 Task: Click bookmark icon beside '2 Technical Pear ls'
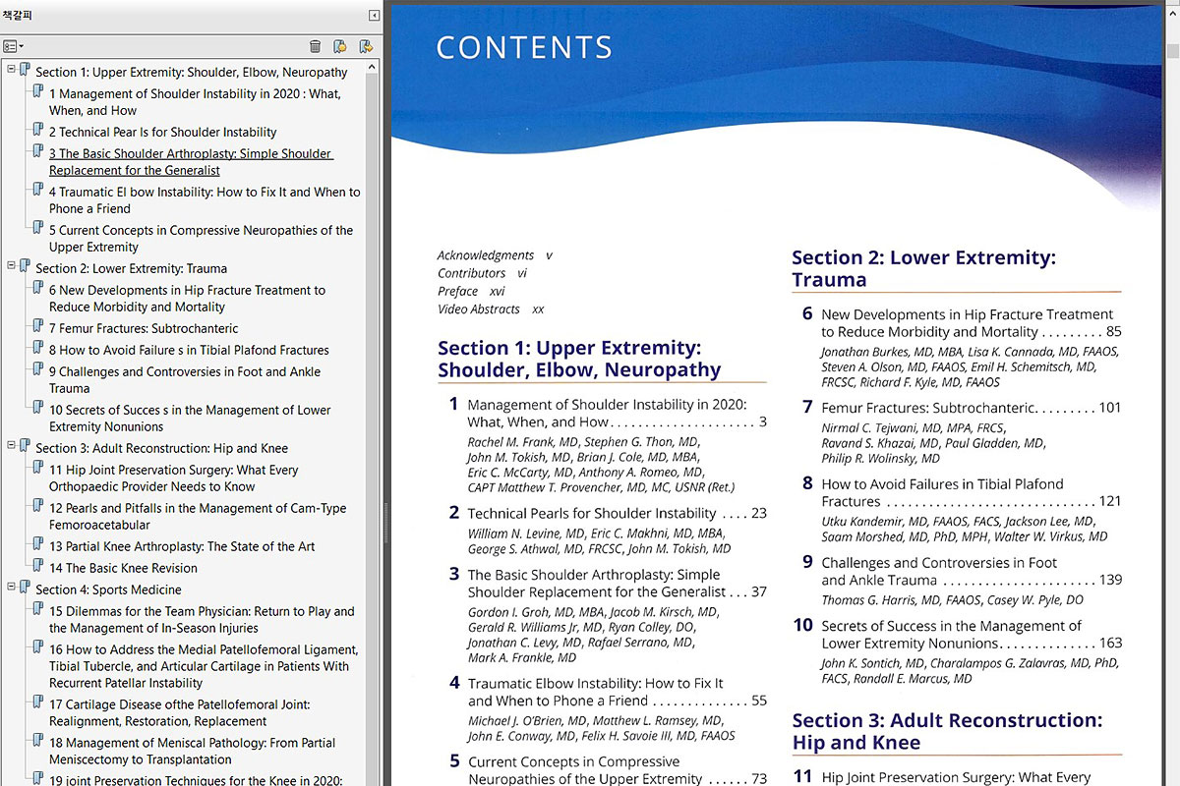(x=38, y=130)
